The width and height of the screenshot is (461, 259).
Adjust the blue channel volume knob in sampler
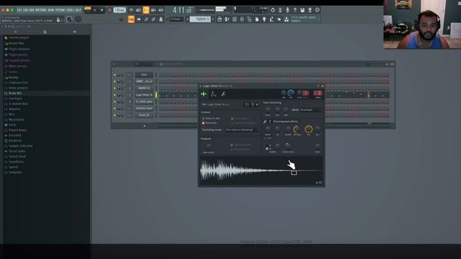click(x=291, y=93)
